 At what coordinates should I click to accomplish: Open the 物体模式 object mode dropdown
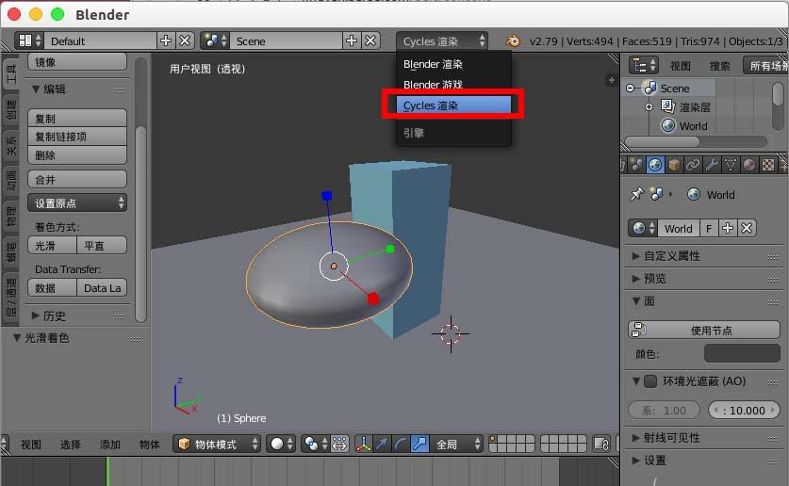click(217, 444)
